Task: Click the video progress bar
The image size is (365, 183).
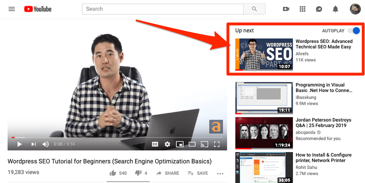Action: click(x=117, y=138)
